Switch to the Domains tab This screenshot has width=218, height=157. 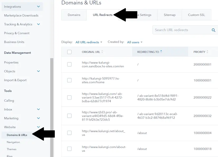[x=74, y=15]
